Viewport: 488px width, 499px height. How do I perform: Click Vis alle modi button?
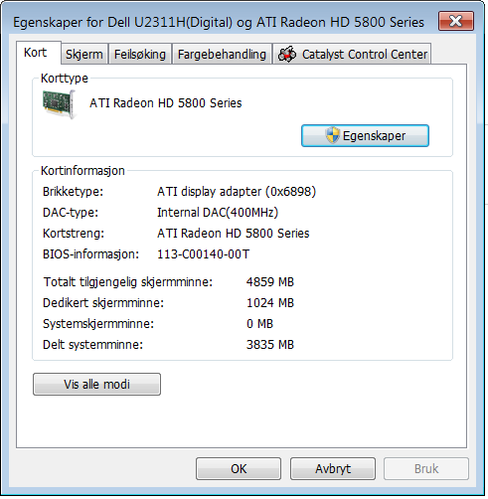(96, 384)
